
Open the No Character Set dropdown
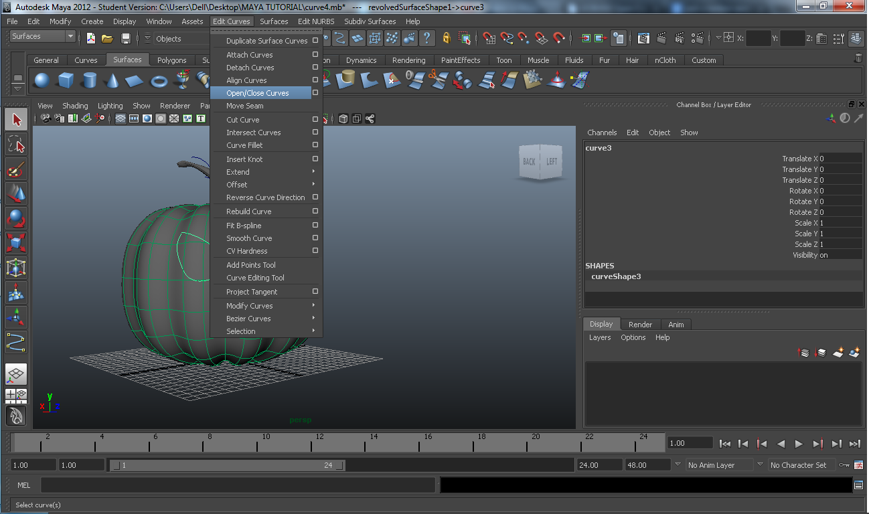pos(760,464)
